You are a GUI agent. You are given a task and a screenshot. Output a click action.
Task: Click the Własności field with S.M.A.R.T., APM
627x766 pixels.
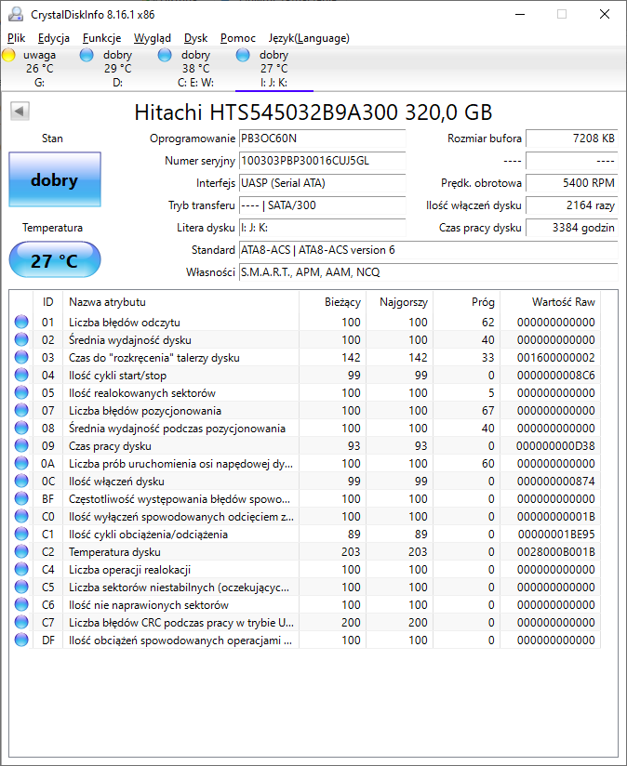click(x=428, y=272)
